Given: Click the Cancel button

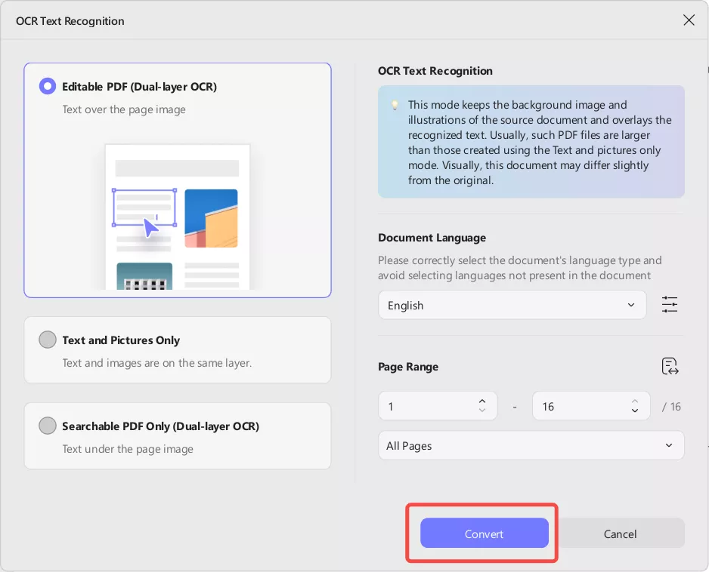Looking at the screenshot, I should (620, 534).
